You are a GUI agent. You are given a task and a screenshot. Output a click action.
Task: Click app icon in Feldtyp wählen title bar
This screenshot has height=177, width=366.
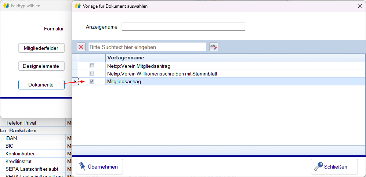click(6, 6)
